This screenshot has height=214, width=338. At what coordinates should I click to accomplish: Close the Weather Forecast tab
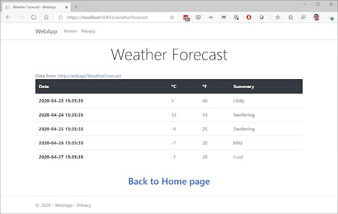tap(66, 7)
